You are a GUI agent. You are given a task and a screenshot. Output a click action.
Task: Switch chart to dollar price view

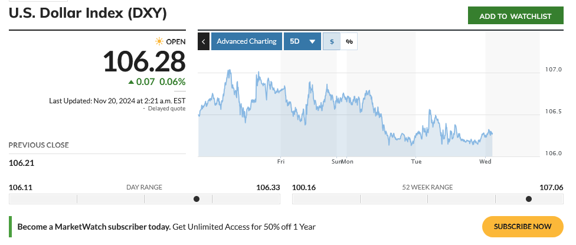332,41
